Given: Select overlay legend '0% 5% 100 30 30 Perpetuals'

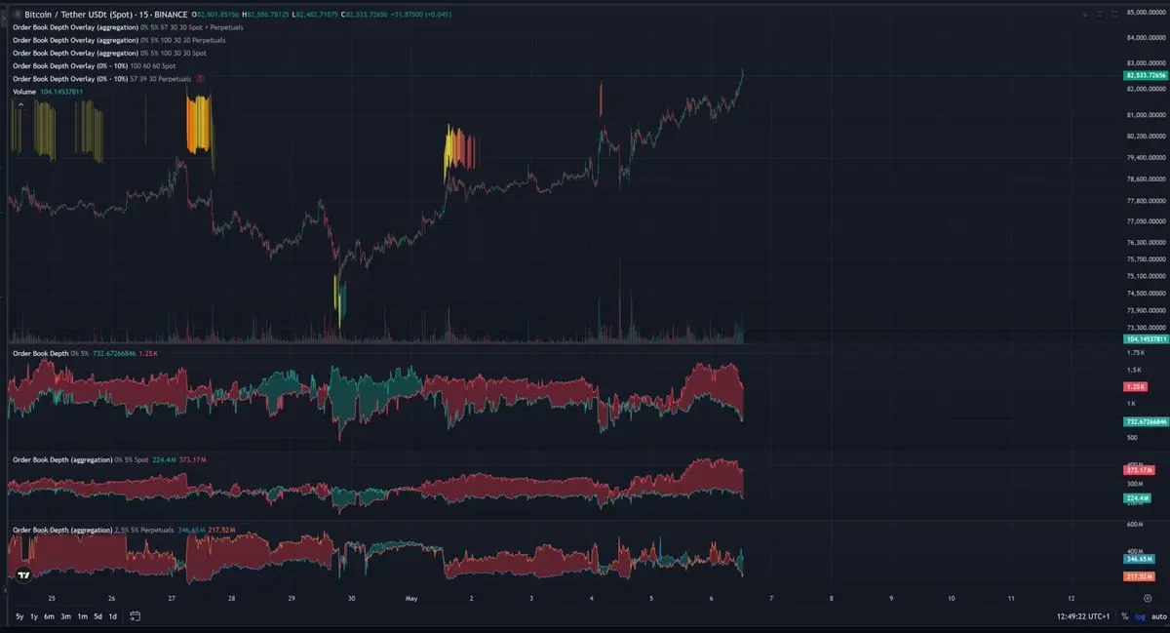Looking at the screenshot, I should coord(119,40).
